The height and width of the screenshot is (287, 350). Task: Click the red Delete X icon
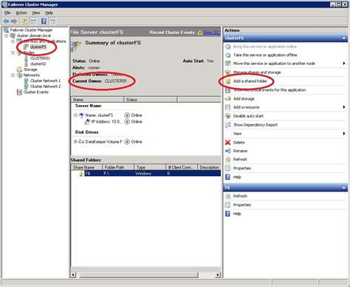pyautogui.click(x=228, y=142)
